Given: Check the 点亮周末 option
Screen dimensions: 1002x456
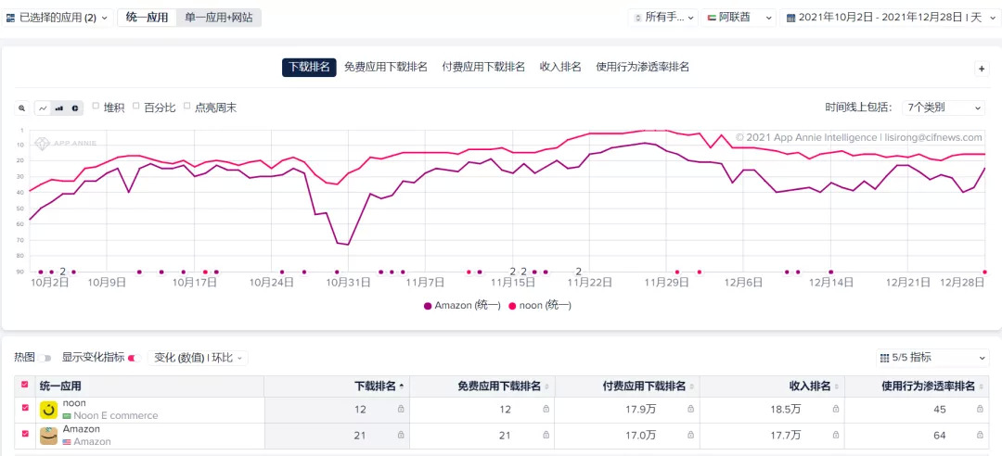Looking at the screenshot, I should coord(186,107).
